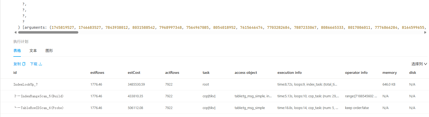Click the operator info cell starting with range:[7188545602
429x117 pixels.
(361, 96)
